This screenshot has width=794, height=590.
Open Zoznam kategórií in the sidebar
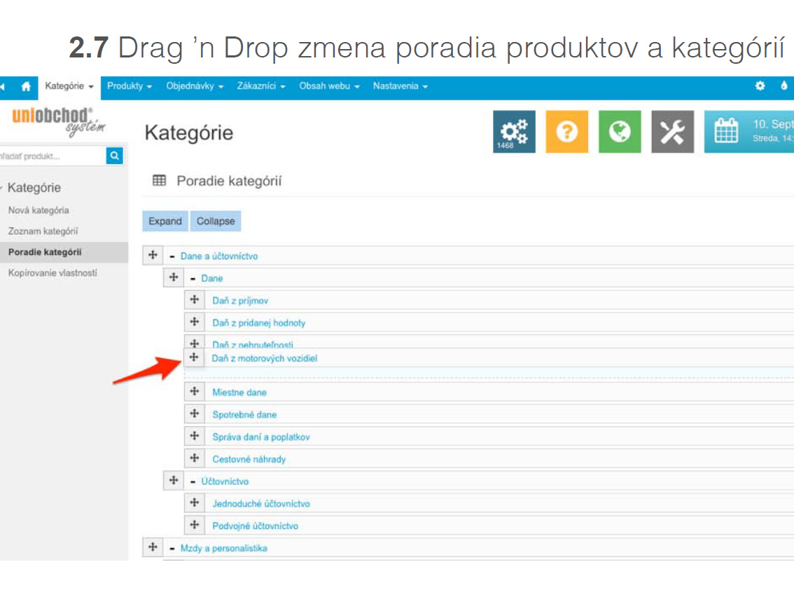coord(43,231)
